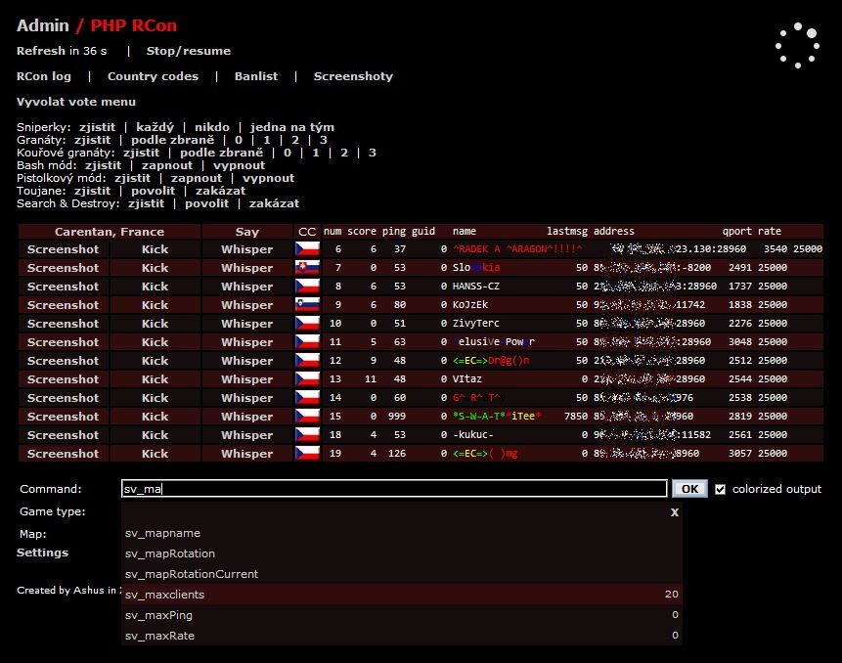Click Stop/resume to pause refresh
Image resolution: width=842 pixels, height=663 pixels.
(189, 51)
